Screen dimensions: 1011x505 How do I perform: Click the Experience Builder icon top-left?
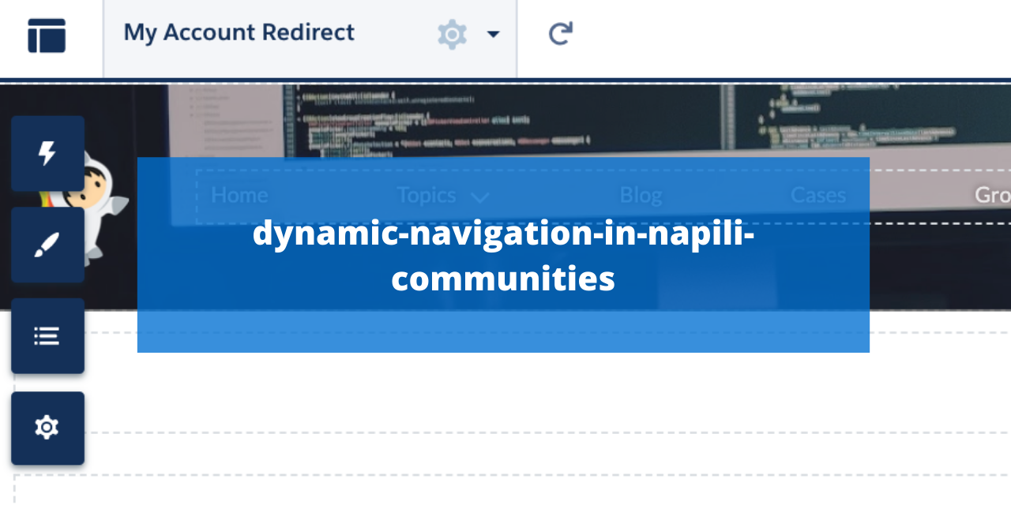pos(46,35)
